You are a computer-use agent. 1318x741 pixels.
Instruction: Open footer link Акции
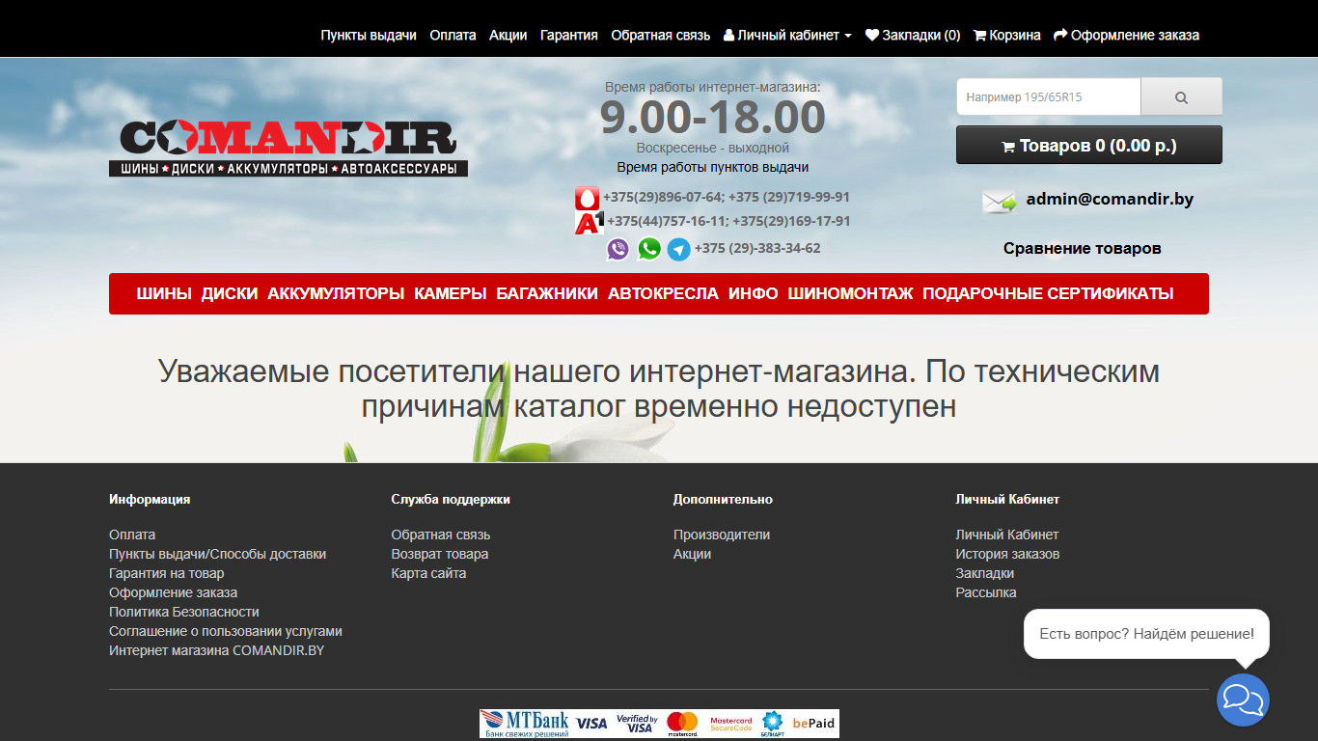pyautogui.click(x=692, y=554)
